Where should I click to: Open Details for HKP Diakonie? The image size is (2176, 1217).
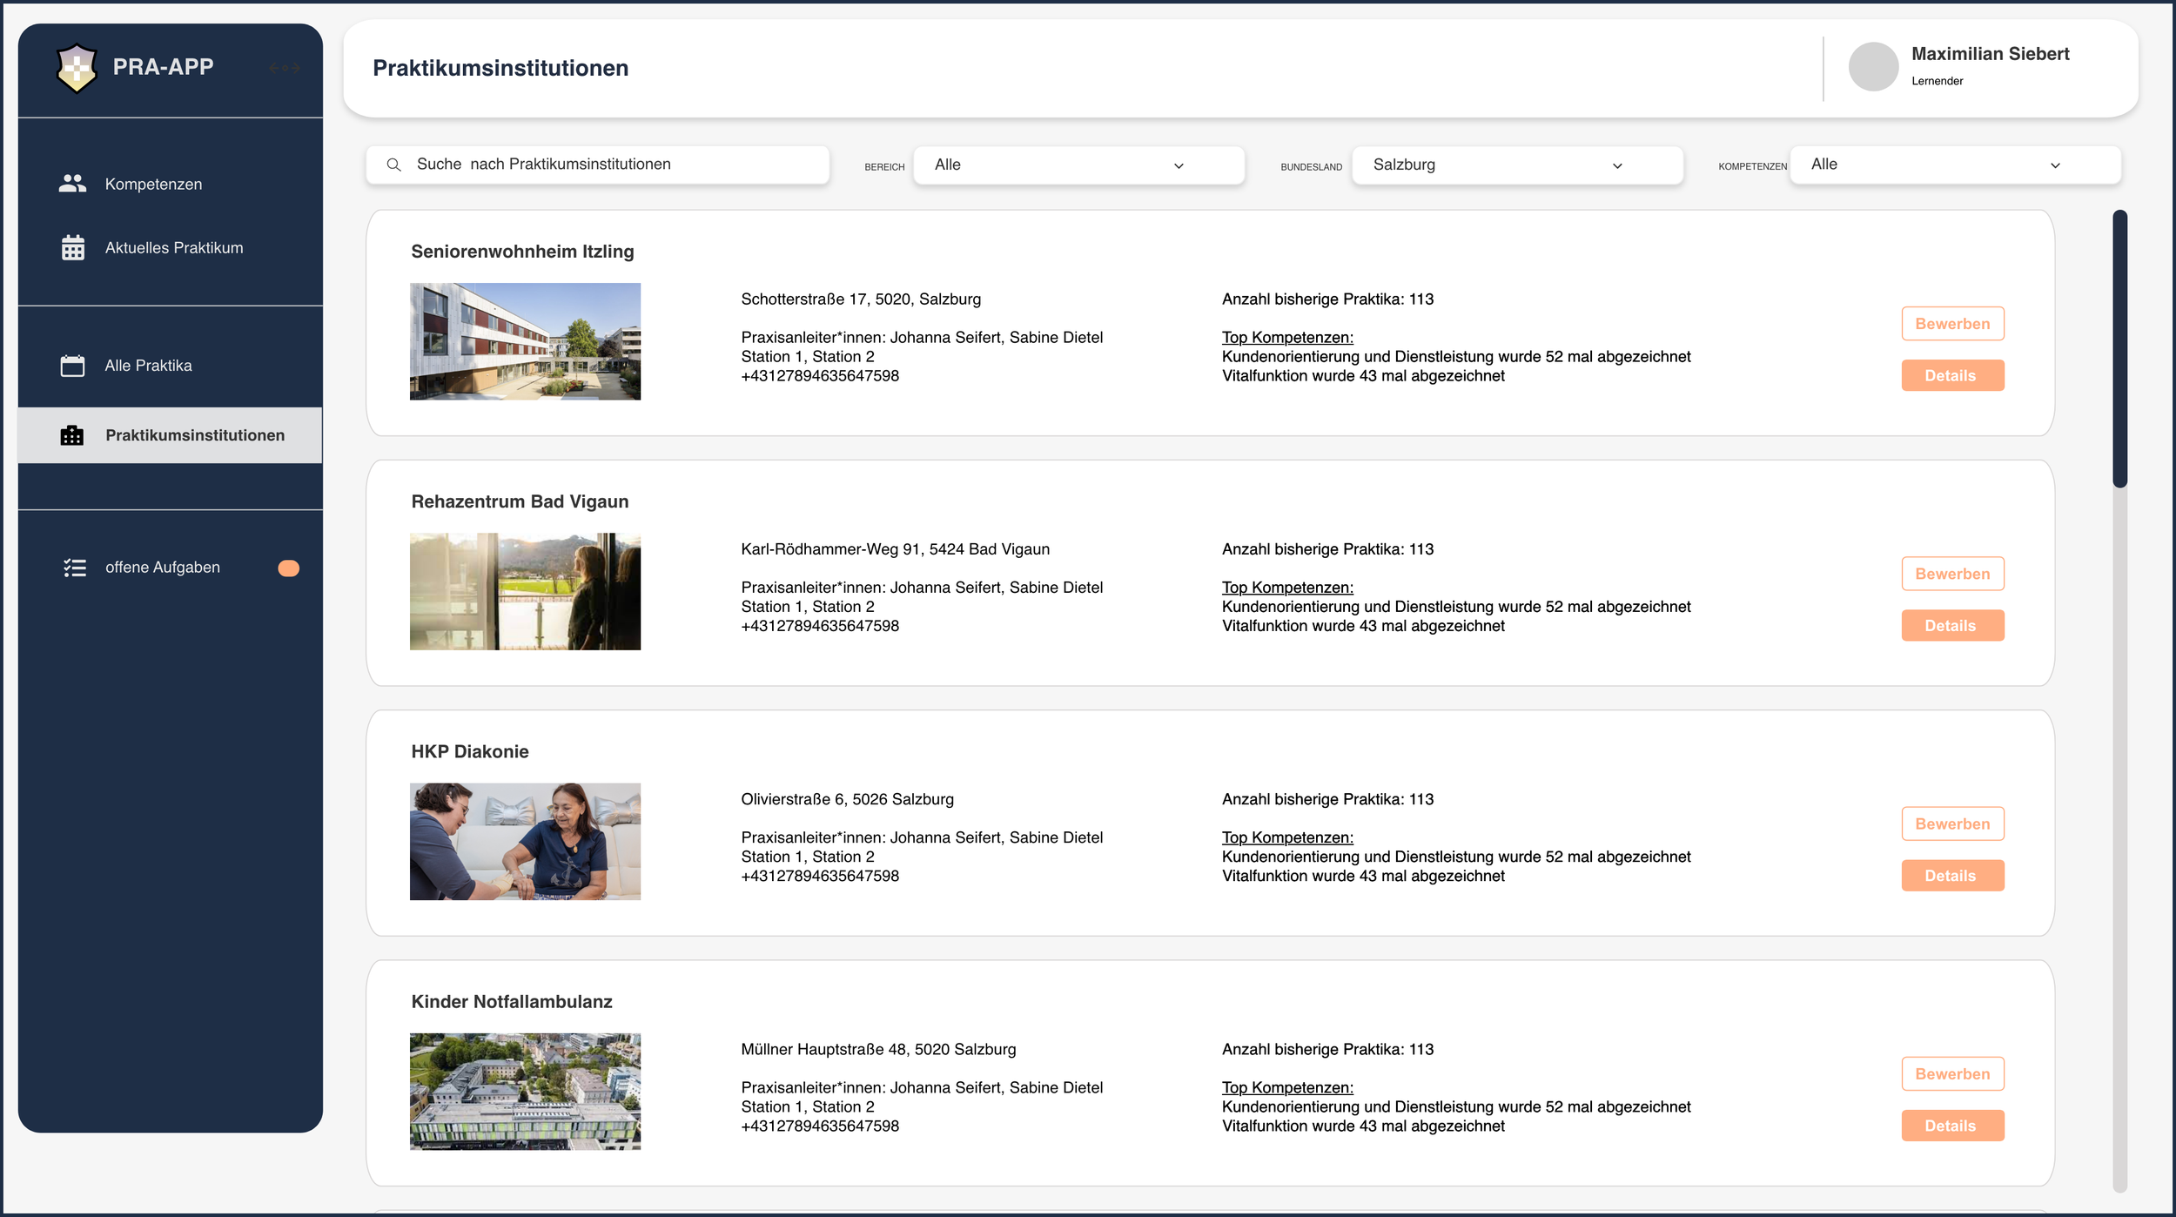[1952, 875]
